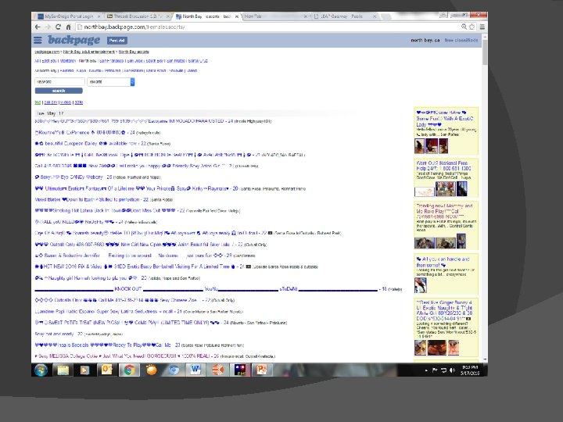Follow the backpage.com breadcrumb link
This screenshot has width=563, height=422.
pyautogui.click(x=47, y=52)
